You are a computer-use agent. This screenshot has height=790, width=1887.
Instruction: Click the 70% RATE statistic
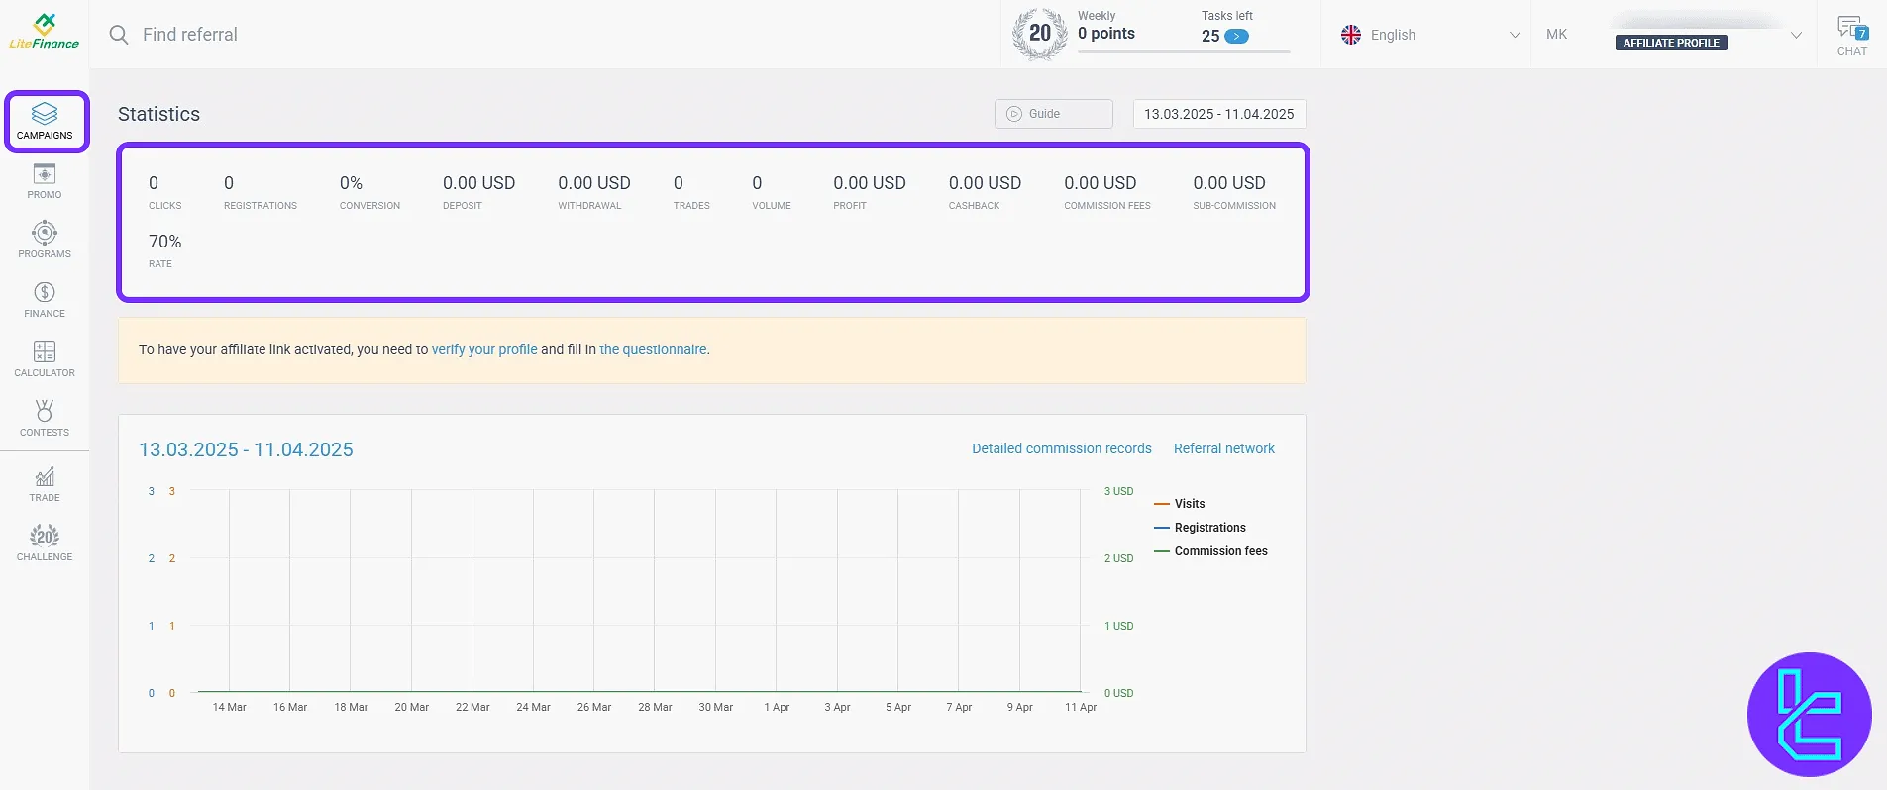[x=165, y=250]
